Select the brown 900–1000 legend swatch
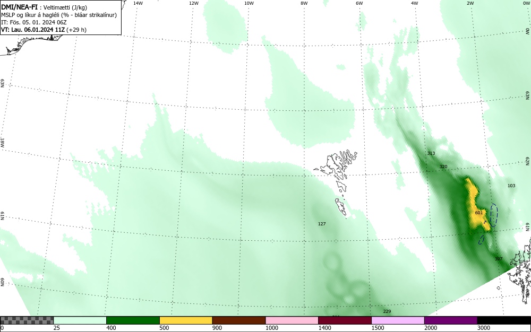 (x=239, y=320)
